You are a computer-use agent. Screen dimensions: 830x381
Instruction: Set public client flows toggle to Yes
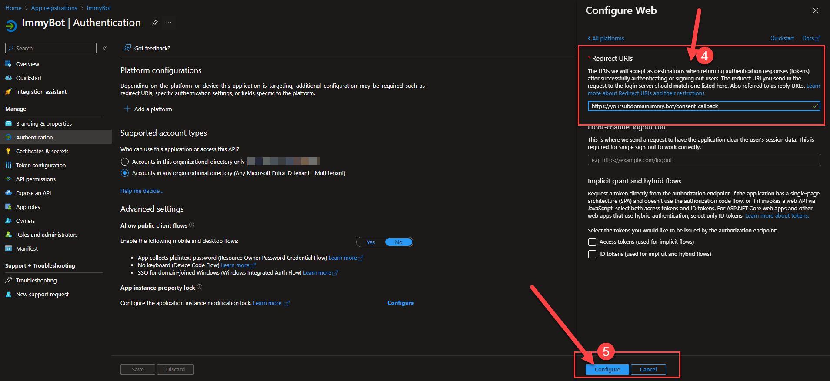click(x=371, y=242)
